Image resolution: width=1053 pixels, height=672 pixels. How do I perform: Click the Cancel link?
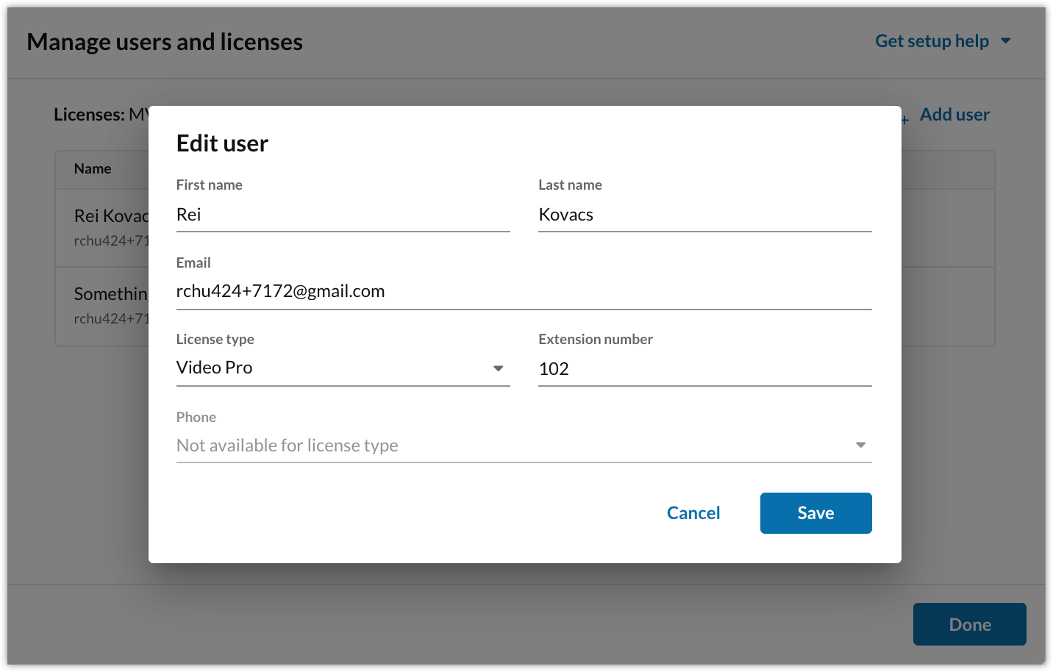point(693,512)
